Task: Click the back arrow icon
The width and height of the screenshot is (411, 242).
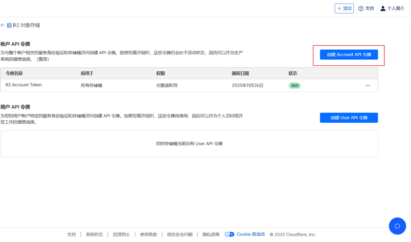Action: point(3,25)
